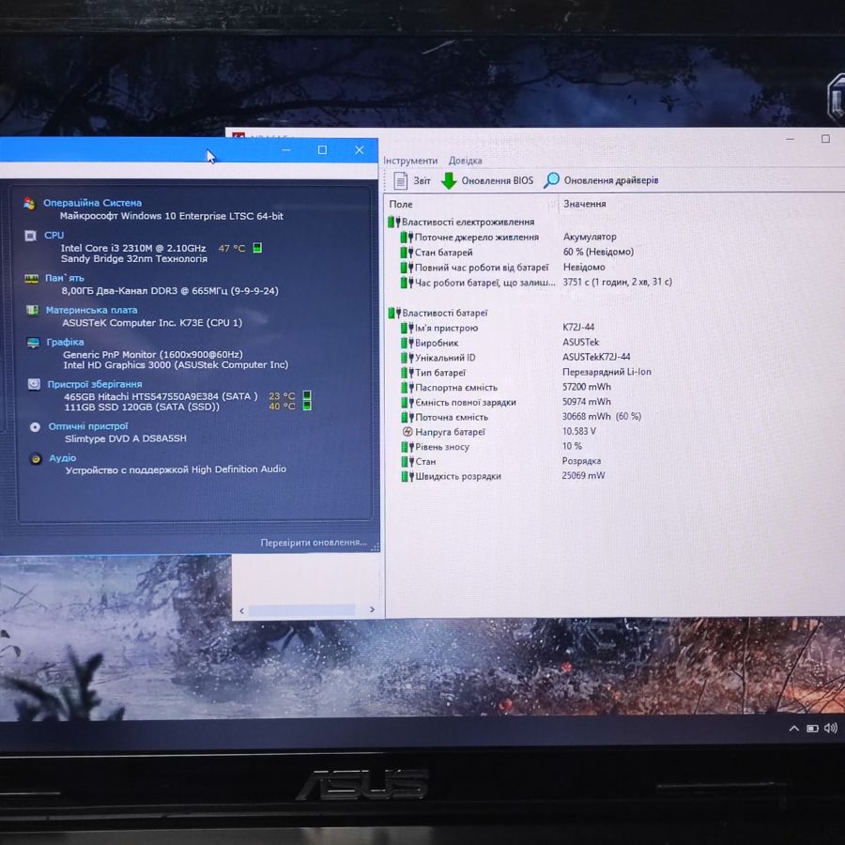This screenshot has width=845, height=845.
Task: Click the Звіт report toolbar button
Action: pyautogui.click(x=412, y=180)
